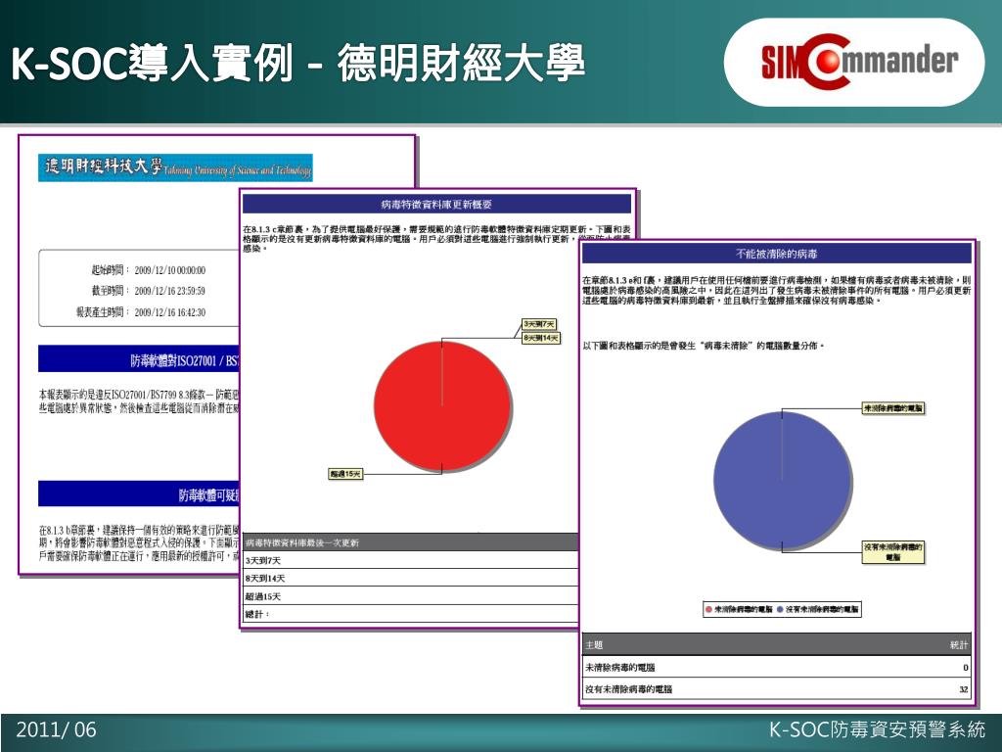Select the table row 總計
The width and height of the screenshot is (1002, 752).
click(410, 614)
